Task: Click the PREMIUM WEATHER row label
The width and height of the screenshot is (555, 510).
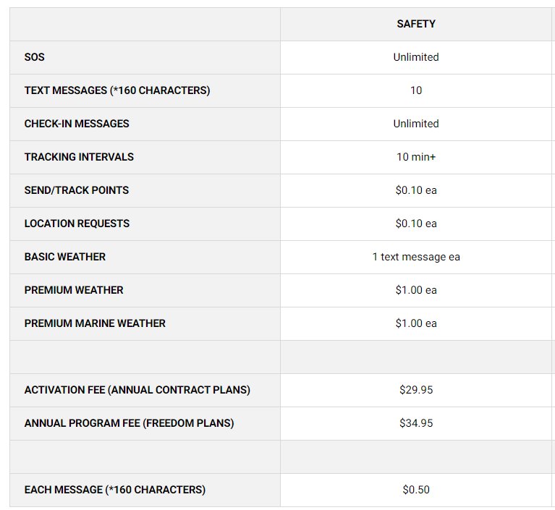Action: click(74, 290)
